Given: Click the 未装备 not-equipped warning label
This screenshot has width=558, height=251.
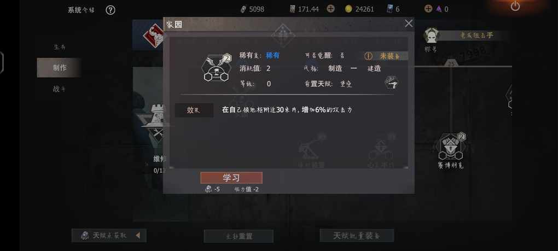Looking at the screenshot, I should point(386,56).
